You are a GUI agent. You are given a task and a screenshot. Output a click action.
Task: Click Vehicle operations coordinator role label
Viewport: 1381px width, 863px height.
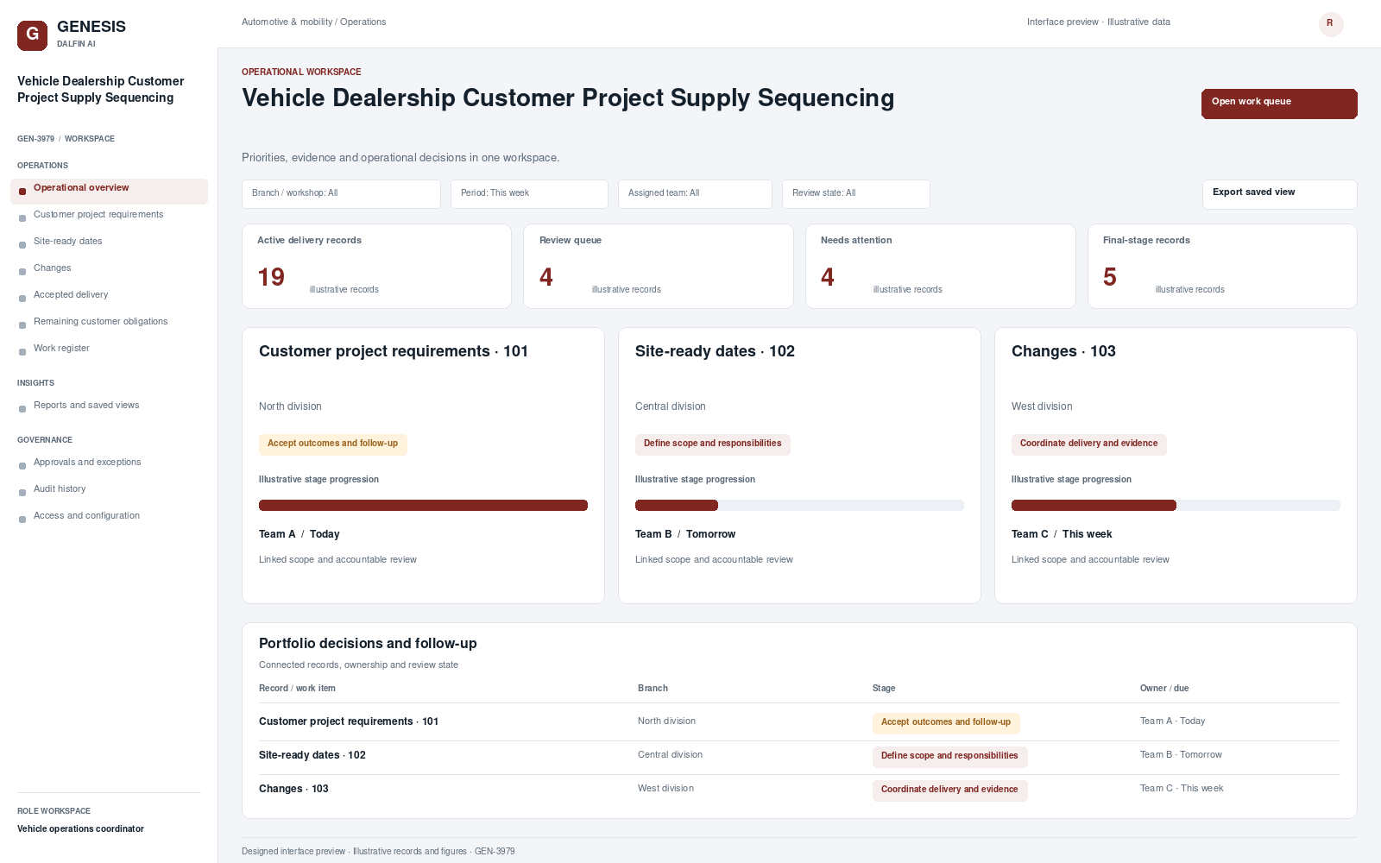click(80, 829)
